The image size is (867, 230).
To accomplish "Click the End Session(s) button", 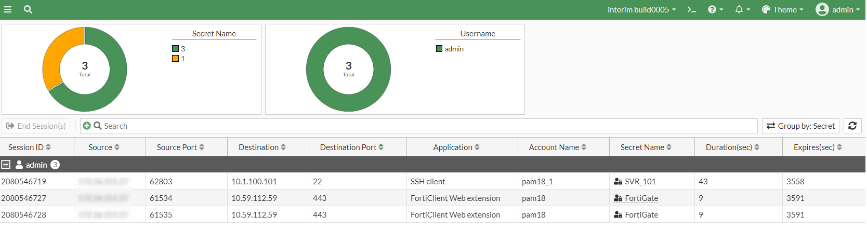I will click(36, 126).
